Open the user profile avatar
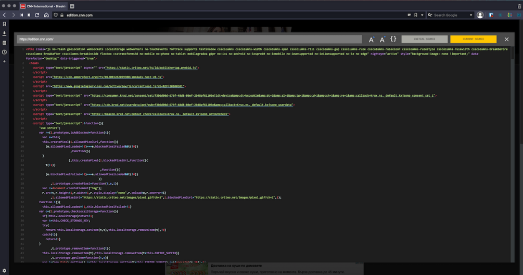Screen dimensions: 523x275 pyautogui.click(x=480, y=15)
